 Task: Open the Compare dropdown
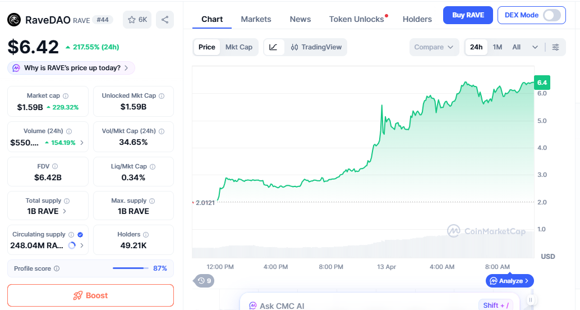[x=434, y=47]
